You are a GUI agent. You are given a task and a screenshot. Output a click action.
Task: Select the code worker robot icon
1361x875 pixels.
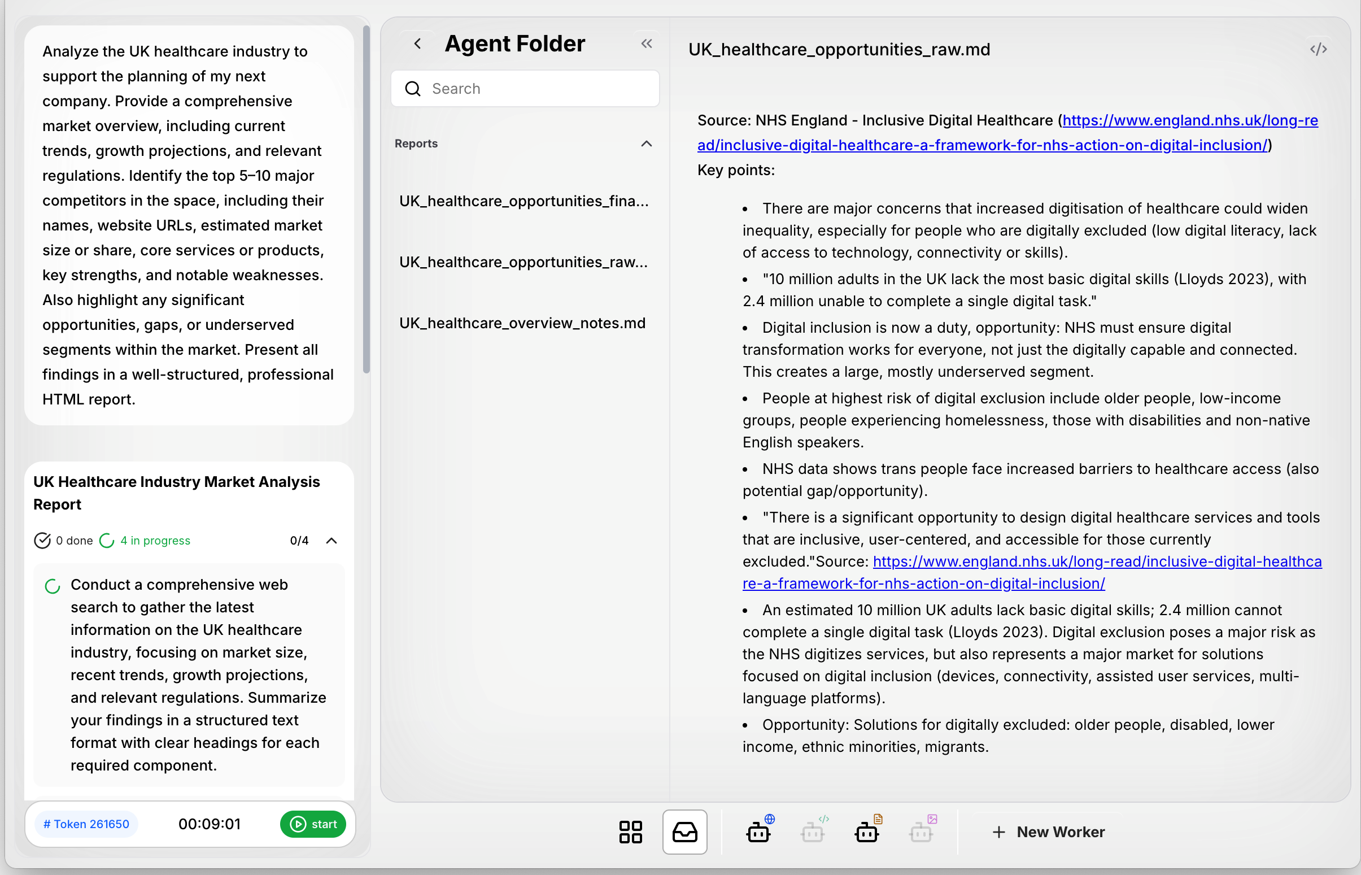point(813,832)
